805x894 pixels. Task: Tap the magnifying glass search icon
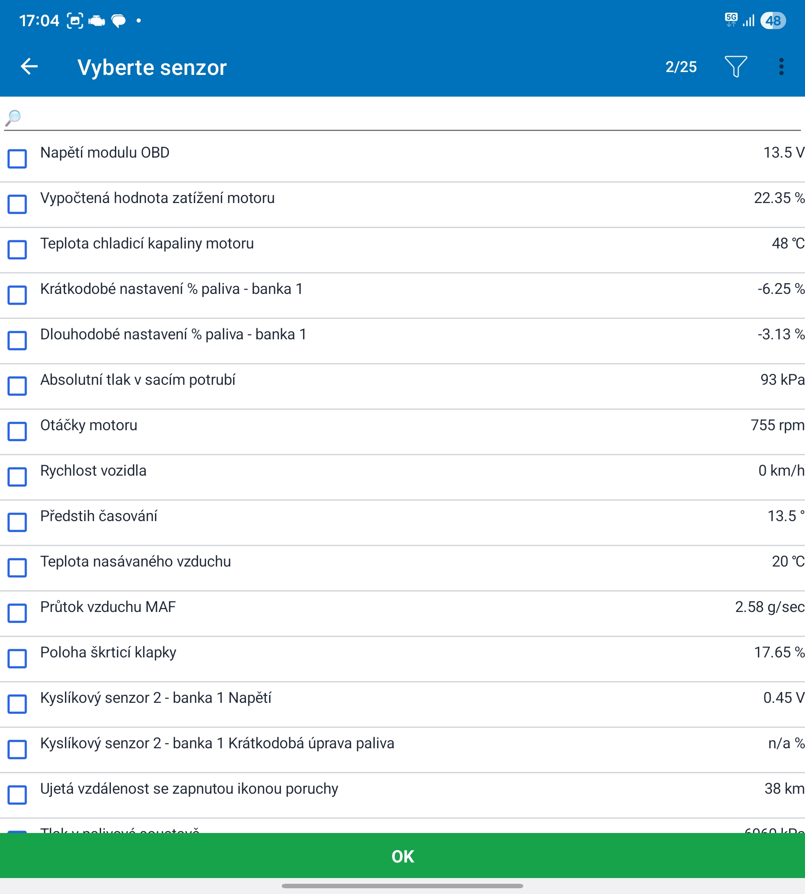pyautogui.click(x=13, y=117)
